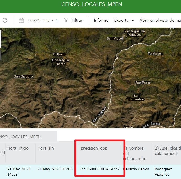Click the Nombre del colaborador column header
The width and height of the screenshot is (181, 179).
[x=135, y=154]
